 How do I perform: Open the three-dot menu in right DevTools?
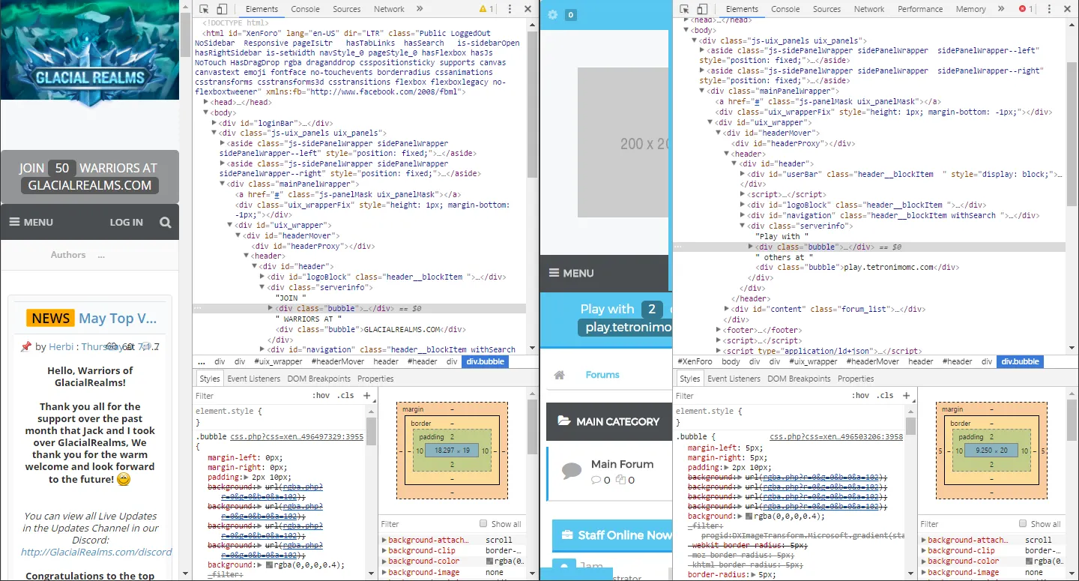point(1048,9)
